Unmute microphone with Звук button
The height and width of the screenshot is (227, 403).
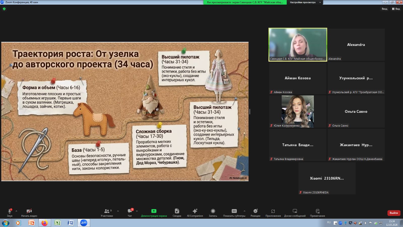10,211
